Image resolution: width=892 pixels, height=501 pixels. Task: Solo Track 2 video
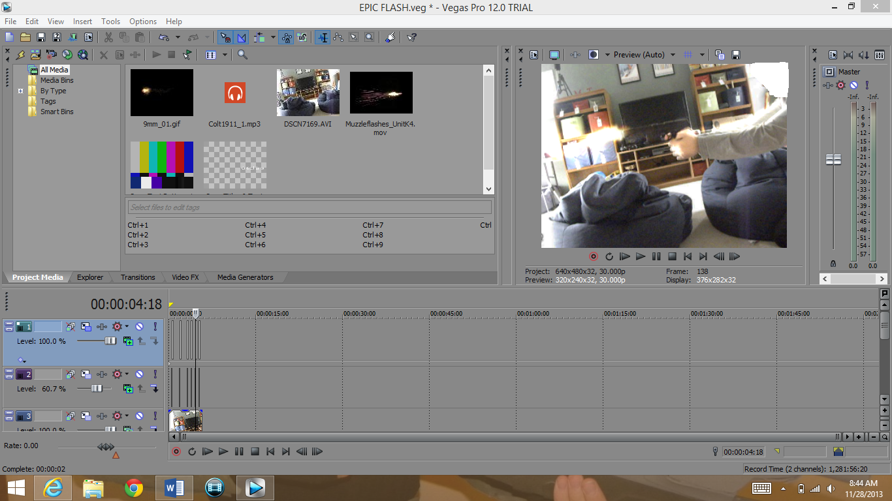tap(155, 374)
